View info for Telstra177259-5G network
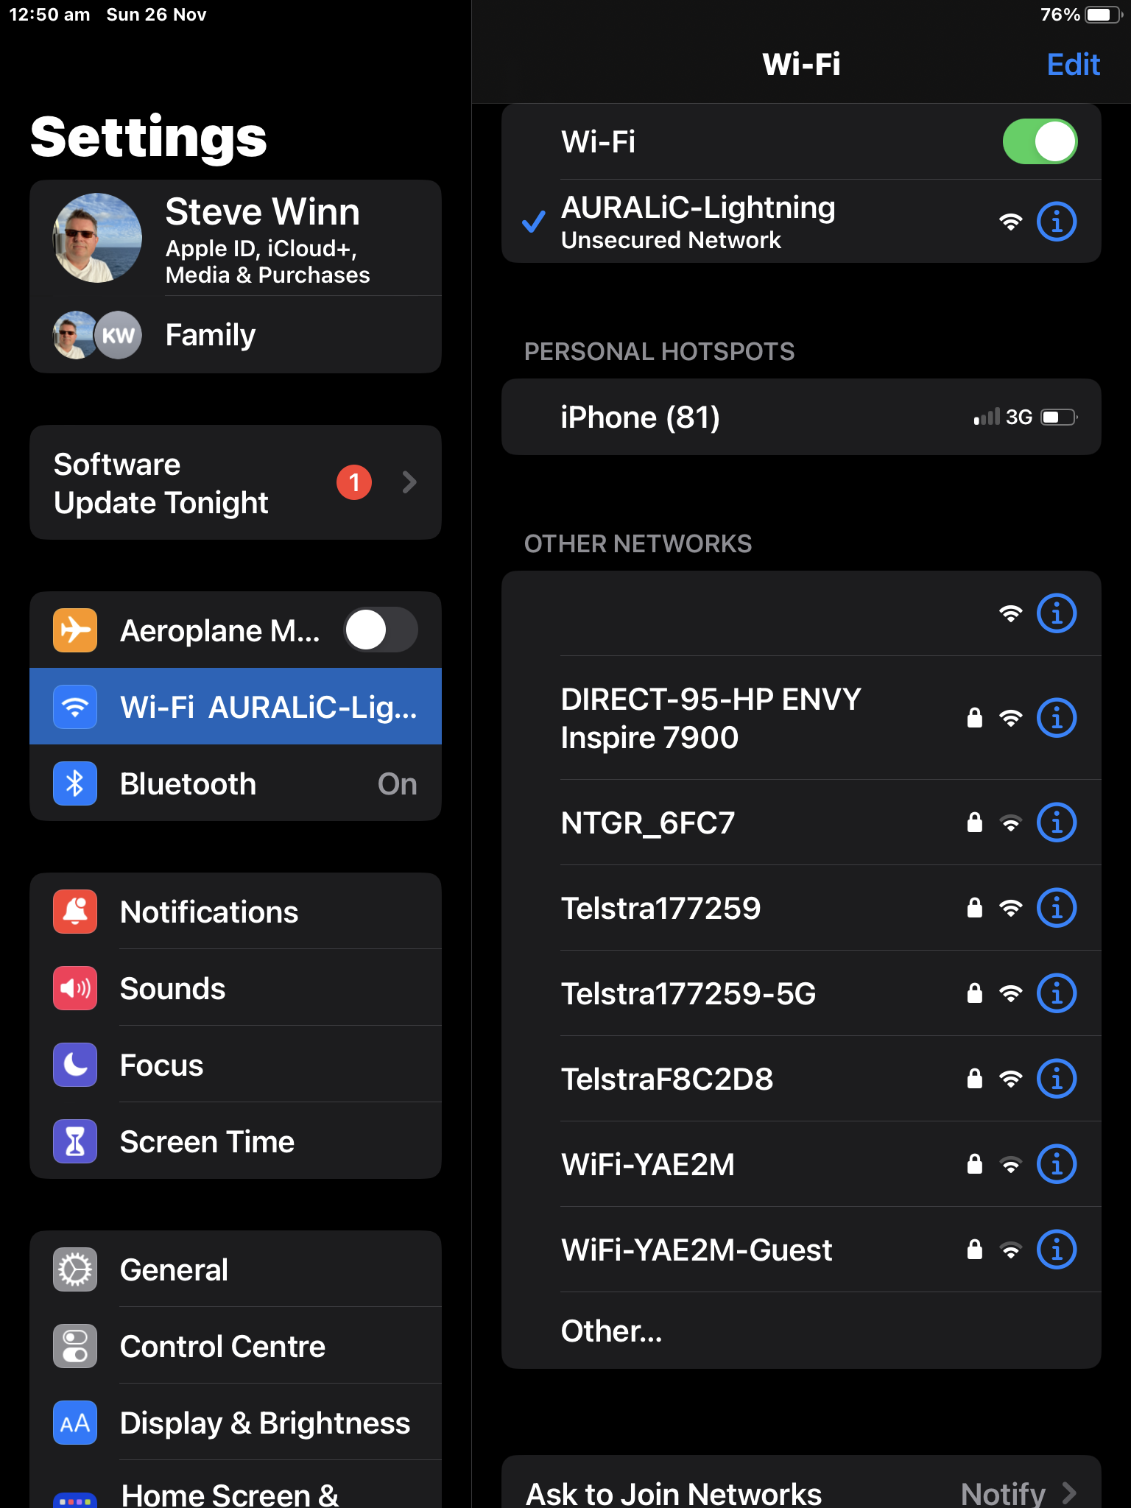The width and height of the screenshot is (1131, 1508). pyautogui.click(x=1057, y=993)
